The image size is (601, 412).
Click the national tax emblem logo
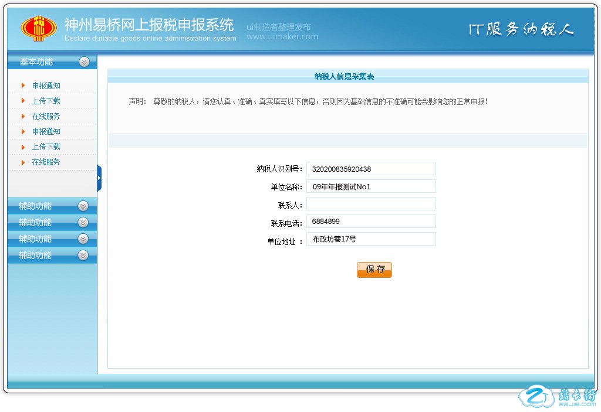tap(39, 28)
